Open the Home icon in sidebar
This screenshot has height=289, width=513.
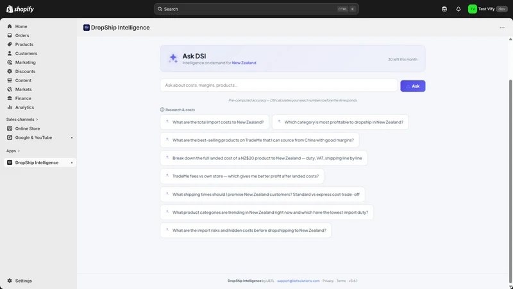click(x=10, y=26)
